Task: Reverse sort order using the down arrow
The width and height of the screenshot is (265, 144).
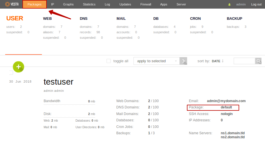Action: pos(223,61)
